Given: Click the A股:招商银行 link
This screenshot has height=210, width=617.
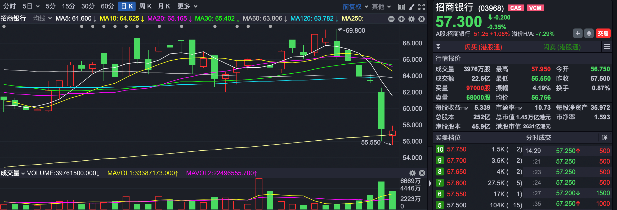Looking at the screenshot, I should [453, 34].
